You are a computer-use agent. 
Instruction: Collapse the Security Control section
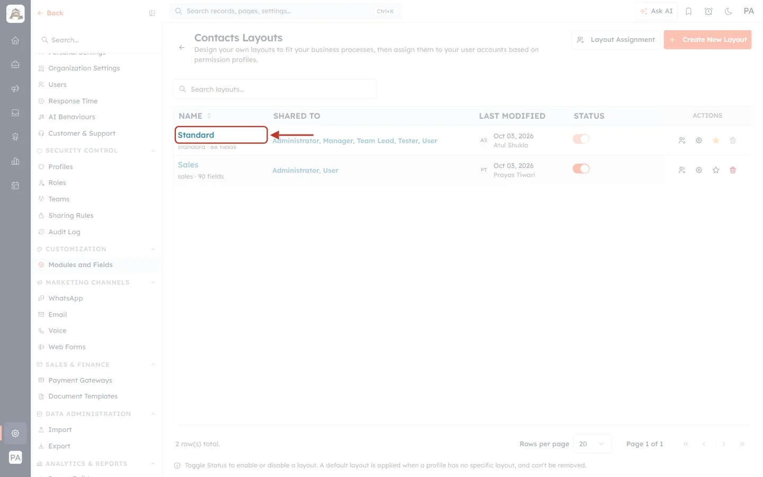pyautogui.click(x=153, y=151)
